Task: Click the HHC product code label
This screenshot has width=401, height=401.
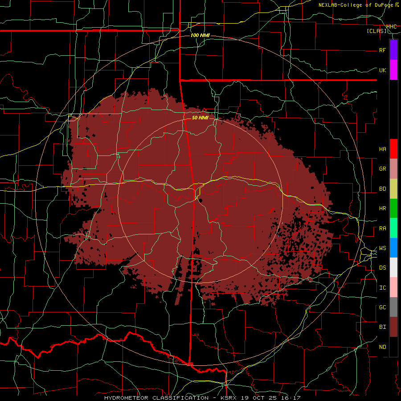Action: (x=391, y=27)
